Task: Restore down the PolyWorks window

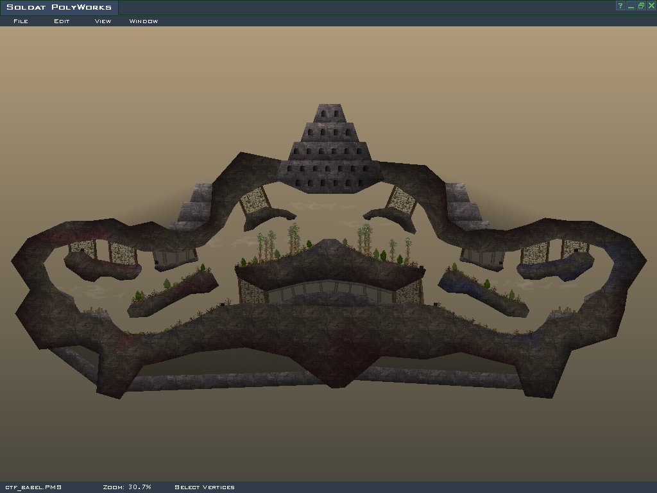Action: coord(640,6)
